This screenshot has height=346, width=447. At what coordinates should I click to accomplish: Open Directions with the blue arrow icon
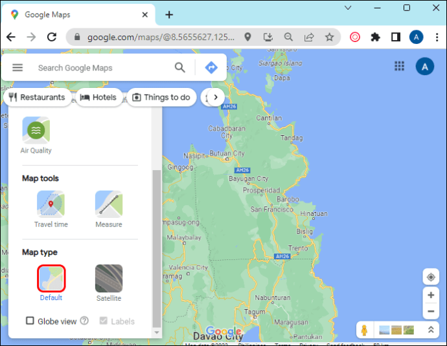point(211,67)
